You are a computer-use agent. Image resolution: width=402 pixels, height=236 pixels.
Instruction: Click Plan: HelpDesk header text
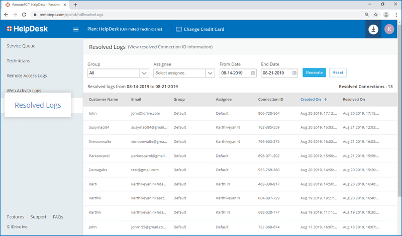click(x=125, y=29)
